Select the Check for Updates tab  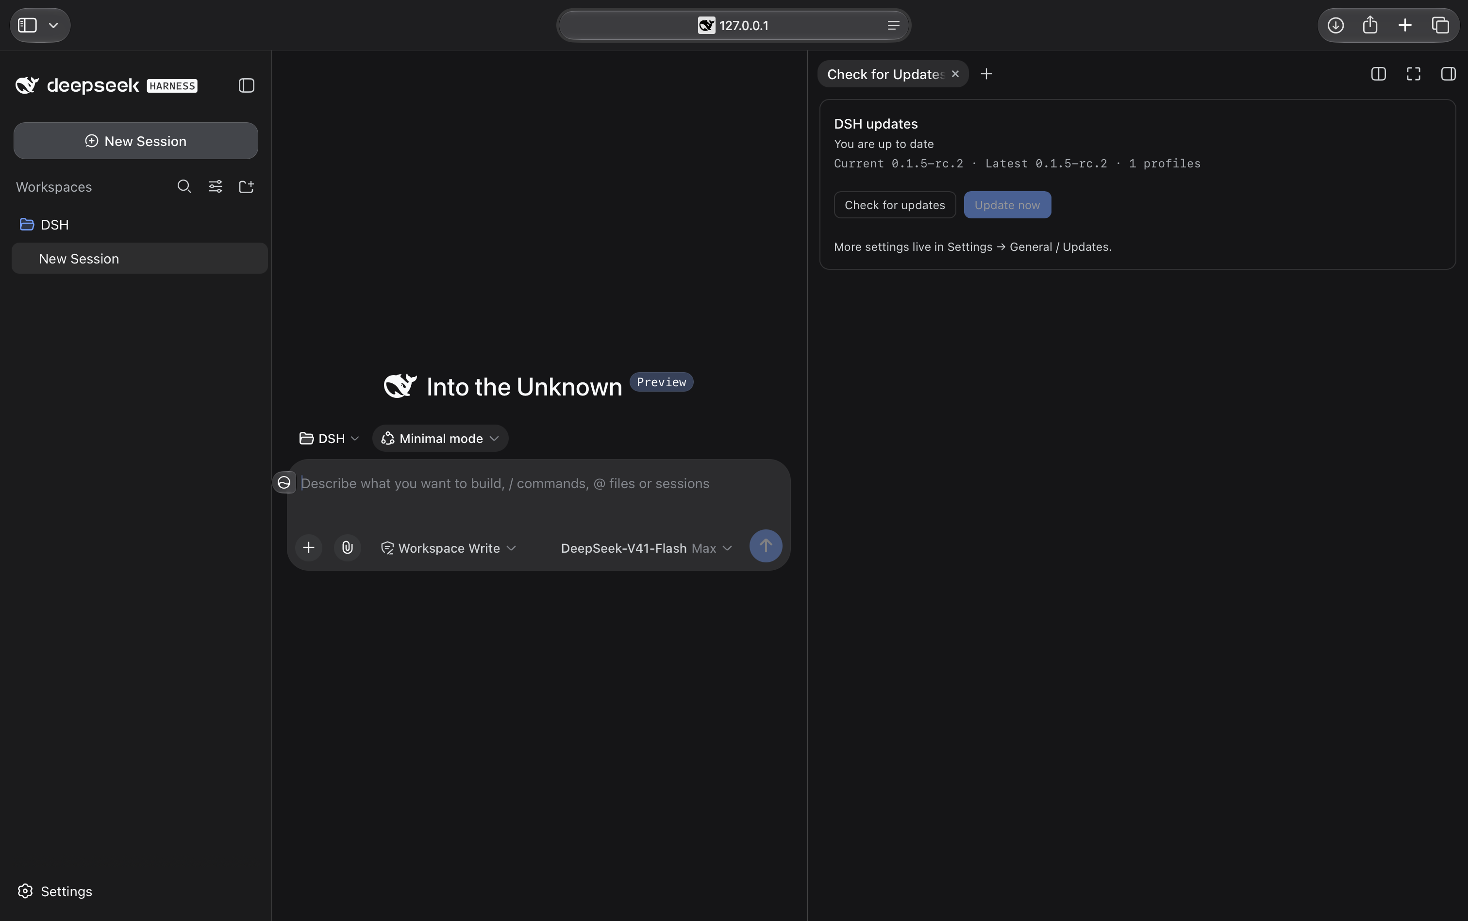tap(885, 74)
